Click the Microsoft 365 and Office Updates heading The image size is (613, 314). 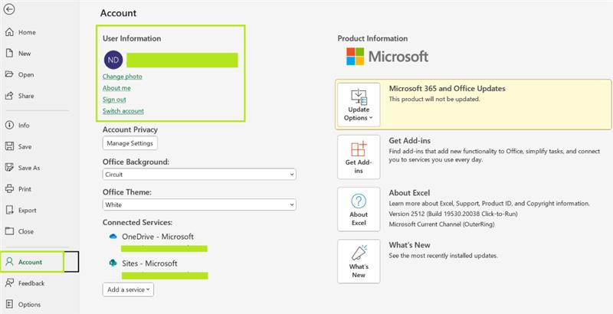click(447, 89)
